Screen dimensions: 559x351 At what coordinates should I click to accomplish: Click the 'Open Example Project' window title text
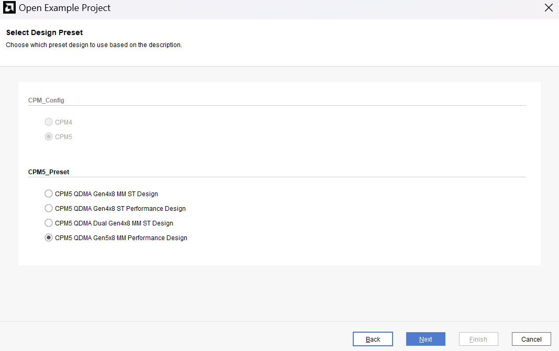pyautogui.click(x=65, y=8)
